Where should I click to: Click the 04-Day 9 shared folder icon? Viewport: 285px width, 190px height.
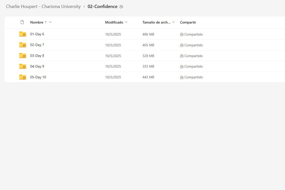click(23, 66)
